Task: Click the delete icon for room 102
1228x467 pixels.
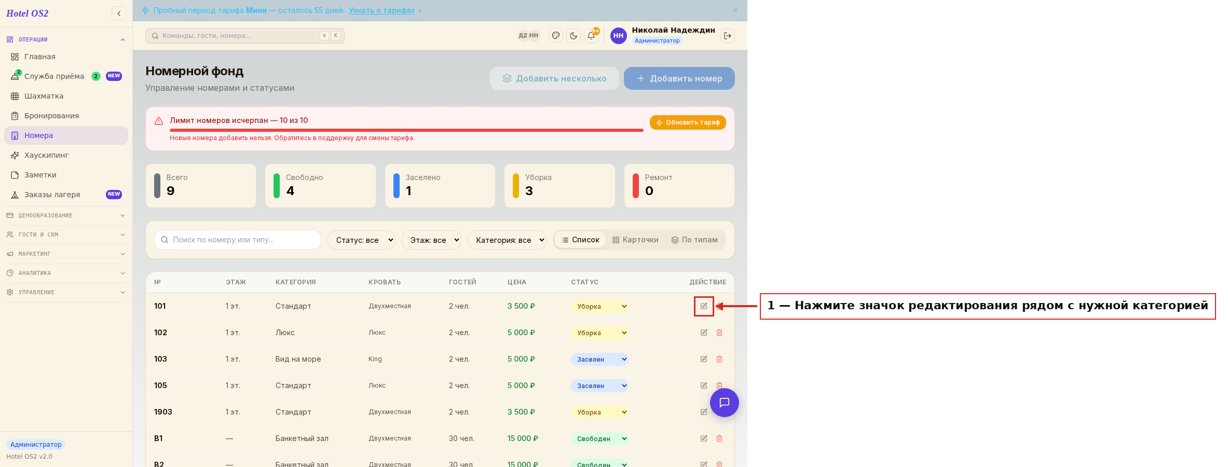Action: point(719,333)
